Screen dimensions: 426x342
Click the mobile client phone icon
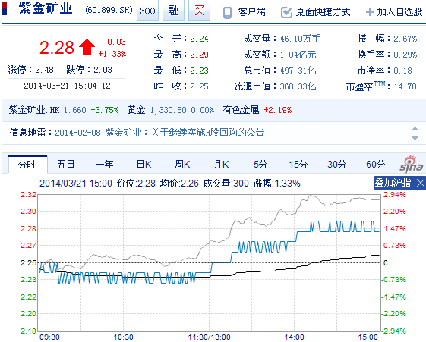point(227,12)
